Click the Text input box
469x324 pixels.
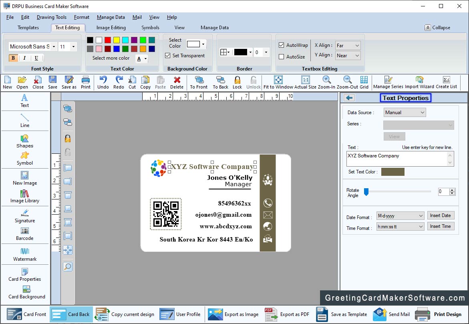click(400, 159)
